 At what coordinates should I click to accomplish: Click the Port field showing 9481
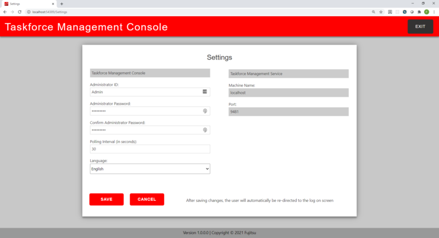pyautogui.click(x=288, y=112)
